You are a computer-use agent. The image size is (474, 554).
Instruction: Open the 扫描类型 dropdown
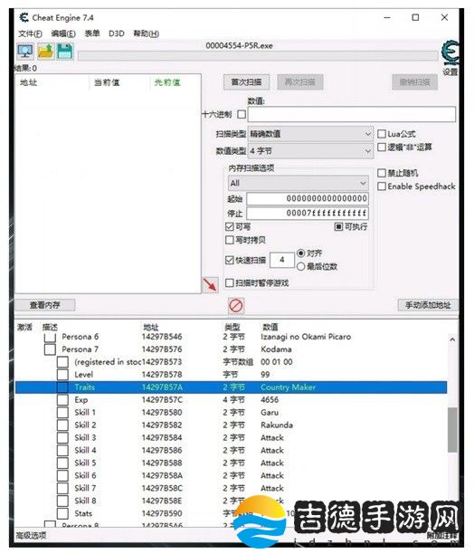point(310,134)
